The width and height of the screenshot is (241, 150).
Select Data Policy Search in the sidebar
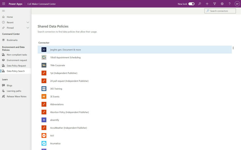click(15, 71)
